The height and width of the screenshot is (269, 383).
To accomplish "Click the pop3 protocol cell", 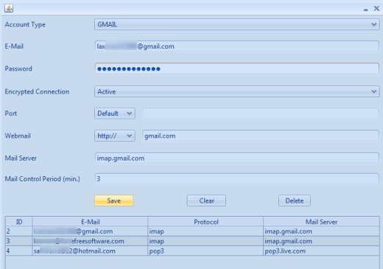I will pos(205,251).
